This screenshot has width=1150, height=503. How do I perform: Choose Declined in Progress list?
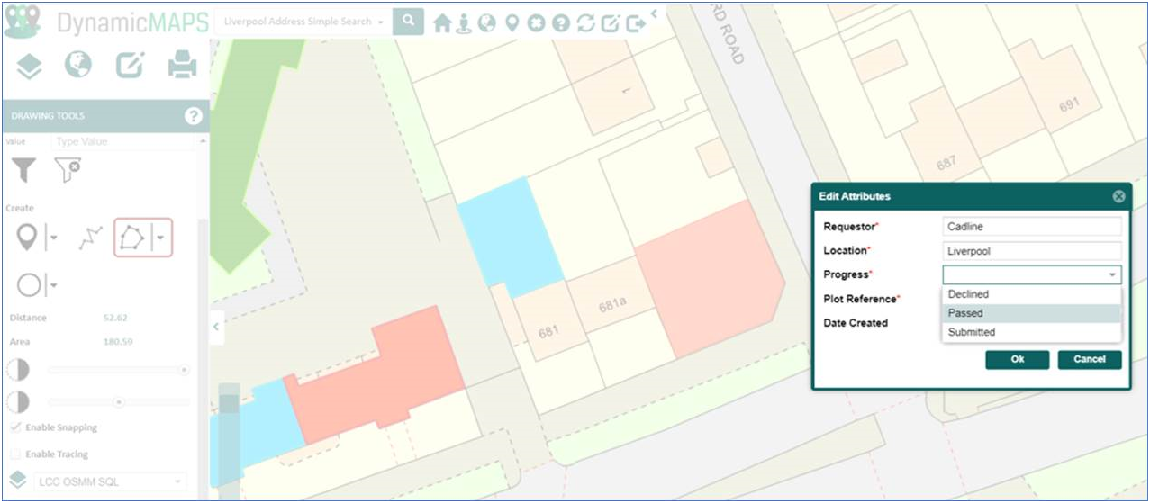[x=1032, y=294]
